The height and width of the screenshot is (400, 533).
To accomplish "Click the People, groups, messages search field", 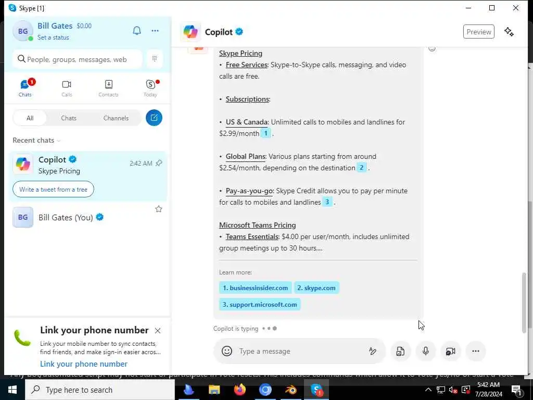I will click(x=78, y=59).
